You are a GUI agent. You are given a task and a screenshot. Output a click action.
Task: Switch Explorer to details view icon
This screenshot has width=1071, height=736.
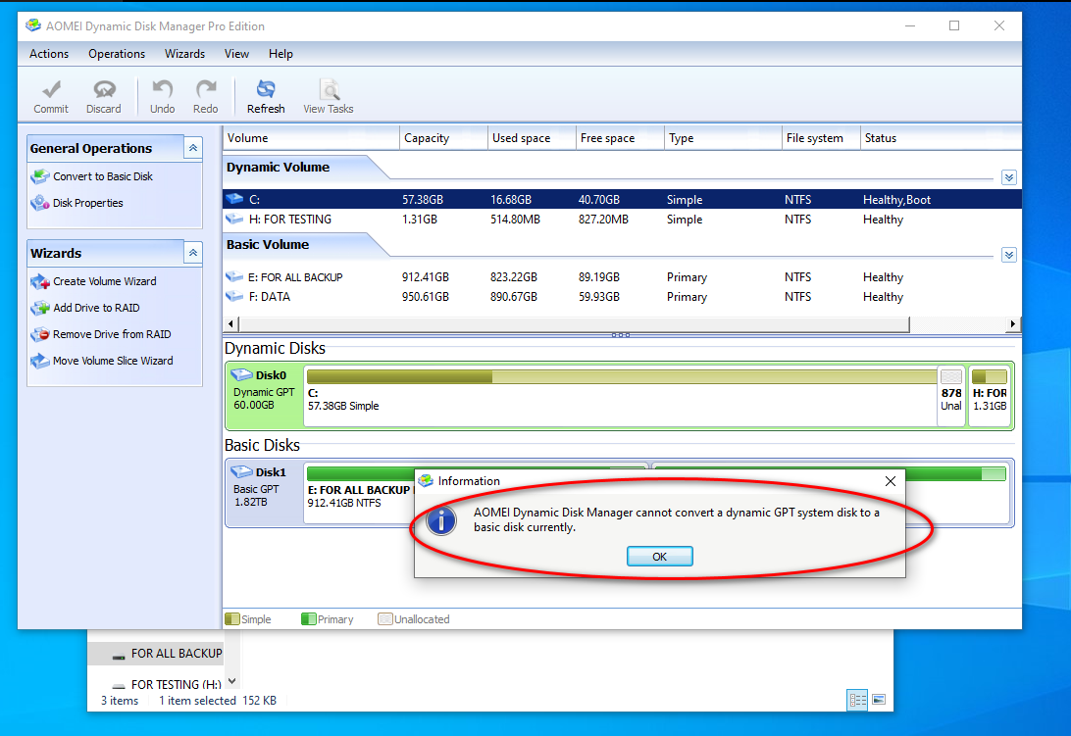[x=857, y=700]
